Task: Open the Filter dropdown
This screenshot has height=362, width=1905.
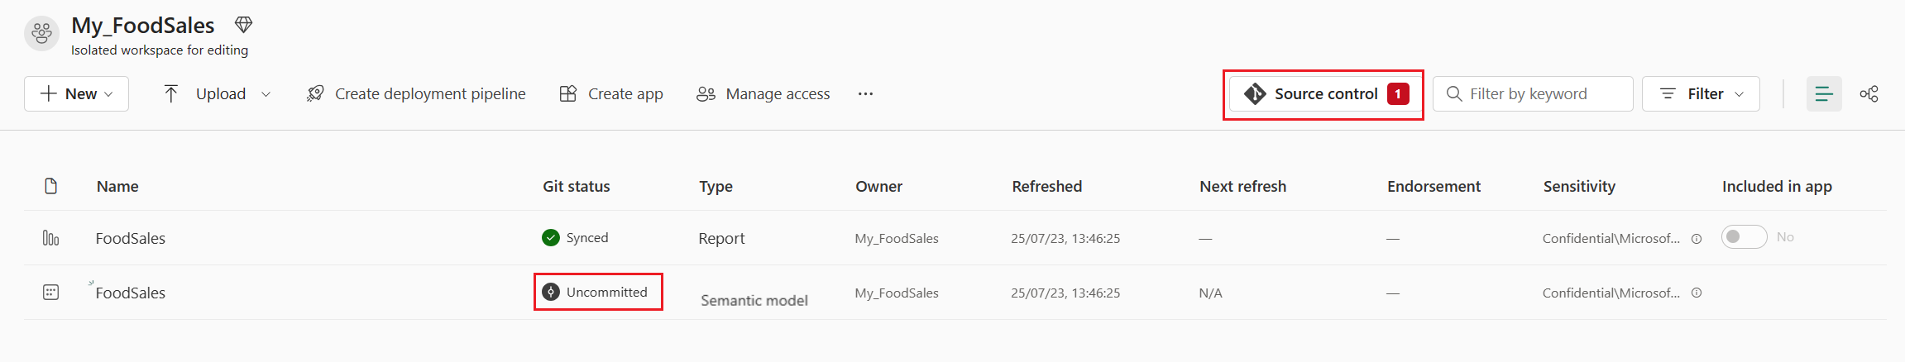Action: pyautogui.click(x=1700, y=94)
